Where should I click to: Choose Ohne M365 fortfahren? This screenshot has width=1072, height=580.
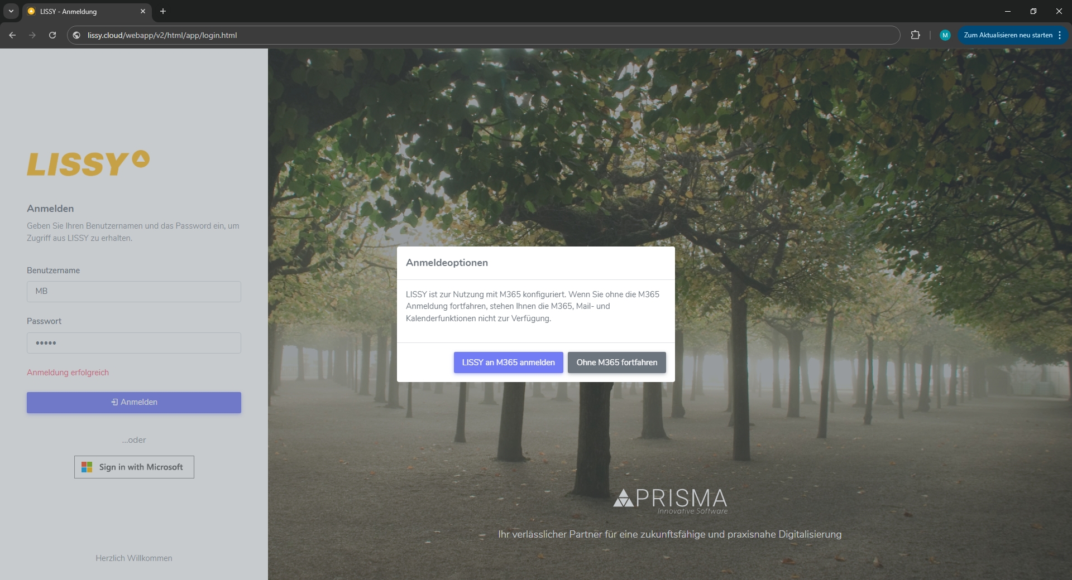click(x=617, y=362)
